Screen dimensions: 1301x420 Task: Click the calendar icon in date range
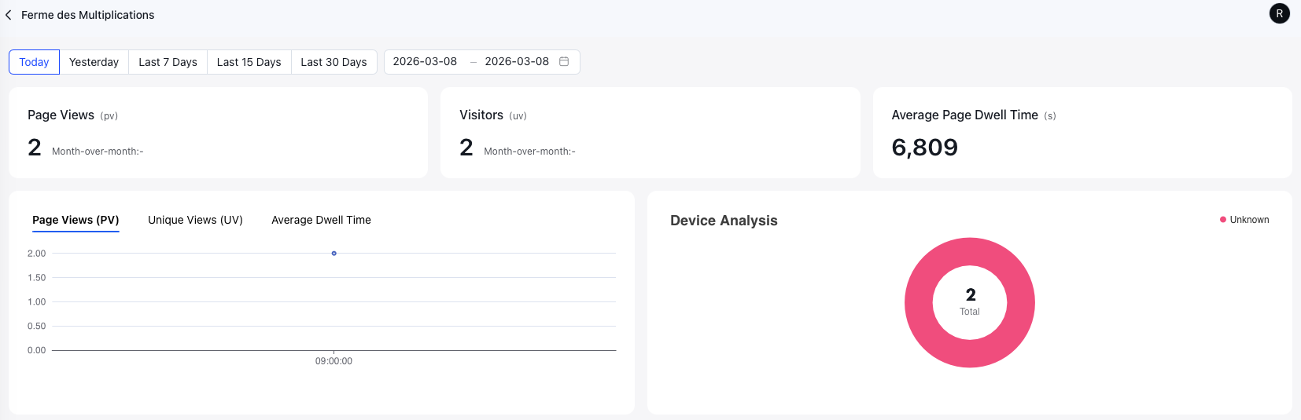click(x=564, y=61)
